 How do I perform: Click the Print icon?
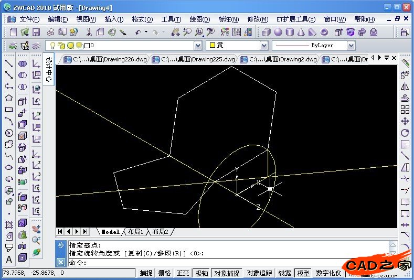(x=51, y=32)
